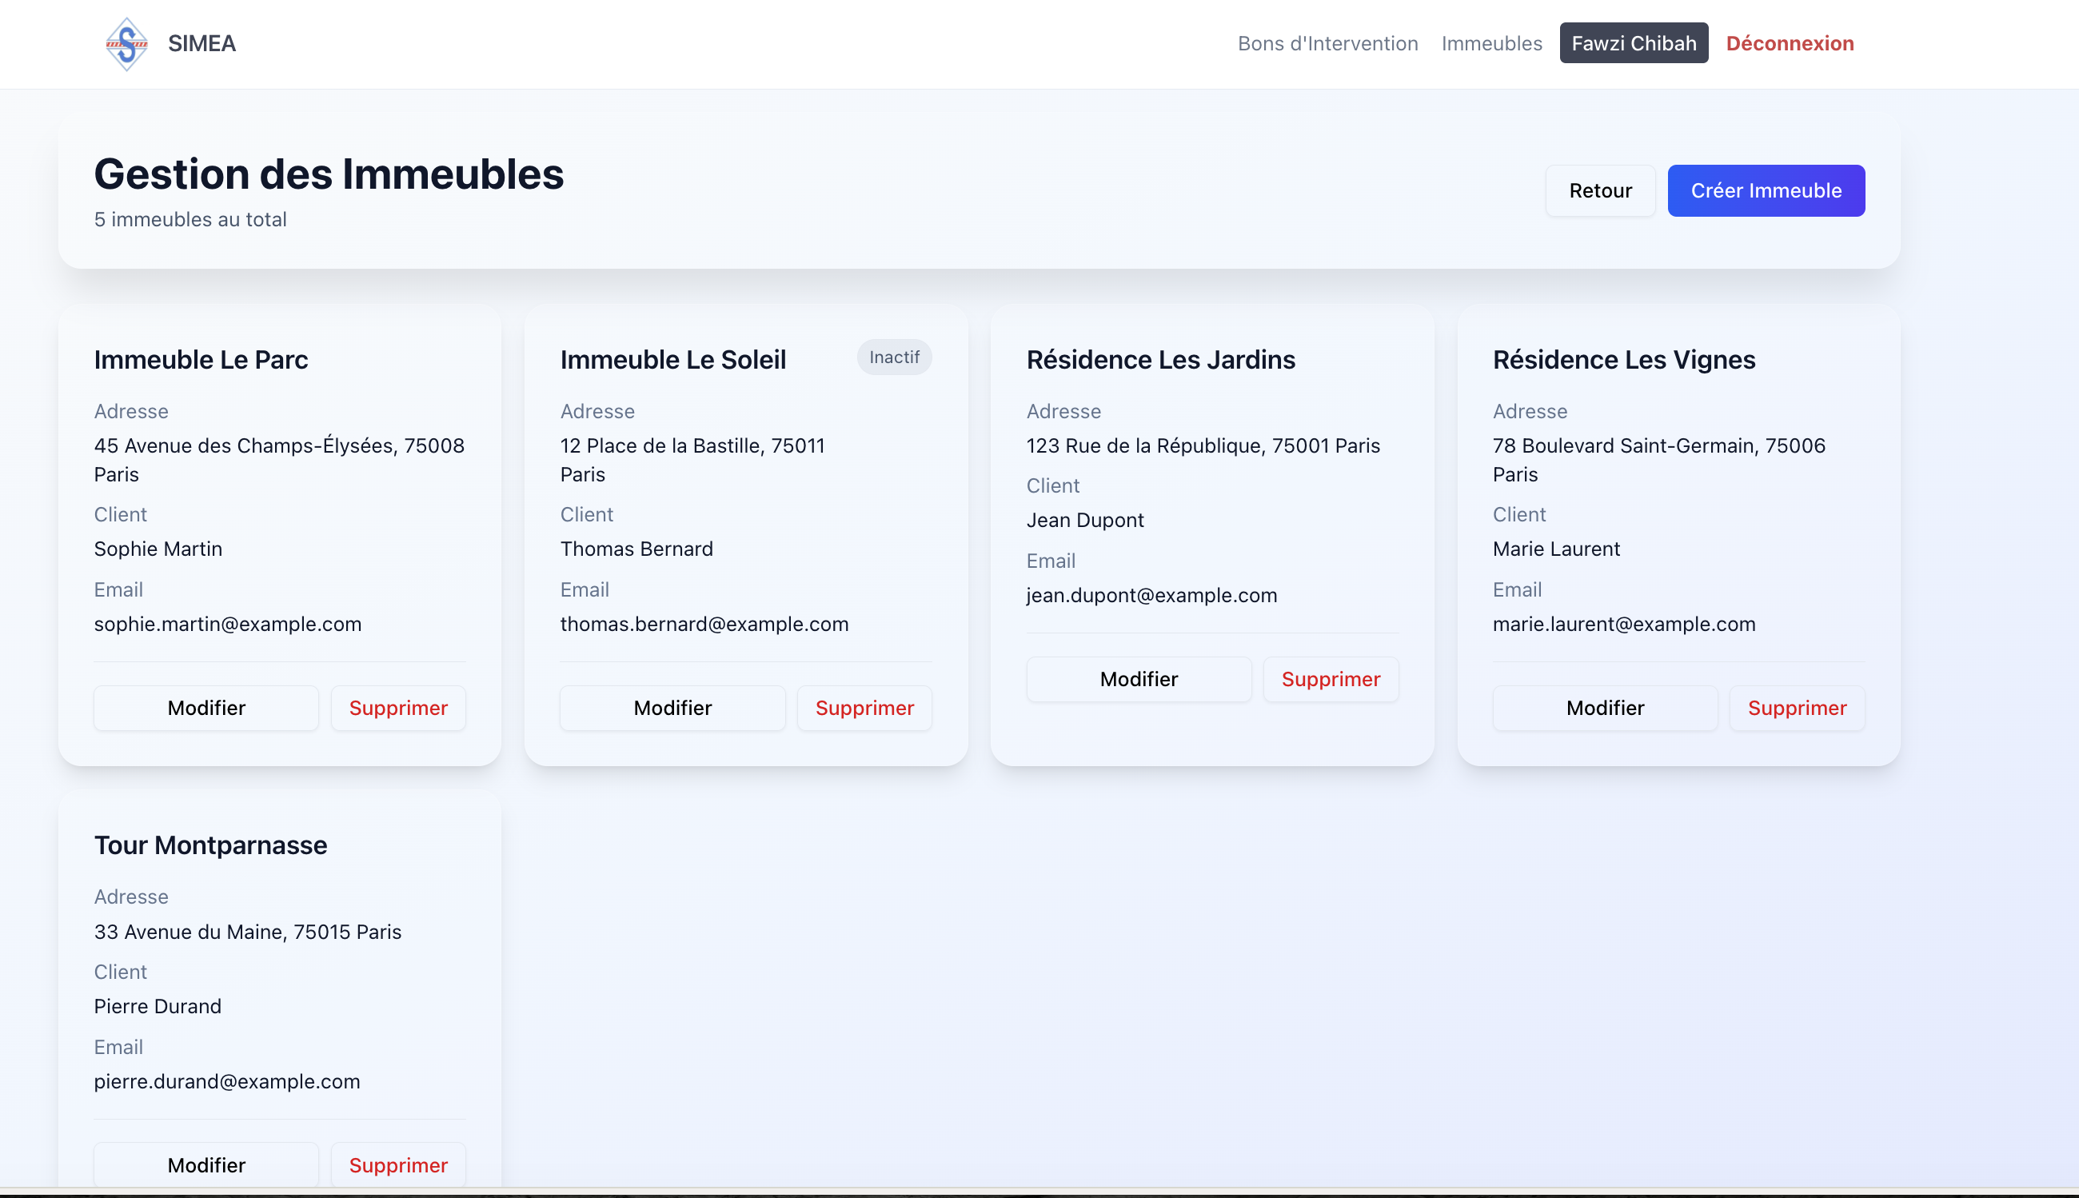Click the SIMEA brand name
The image size is (2079, 1198).
tap(202, 44)
